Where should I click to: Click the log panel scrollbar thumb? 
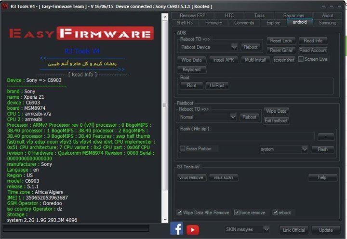[x=165, y=105]
